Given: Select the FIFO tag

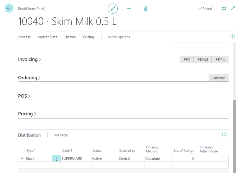Looking at the screenshot, I should (187, 59).
